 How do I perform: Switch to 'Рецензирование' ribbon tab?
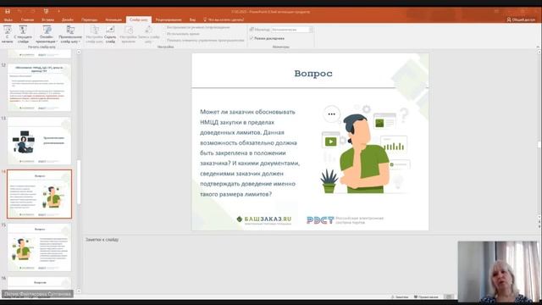tap(169, 19)
